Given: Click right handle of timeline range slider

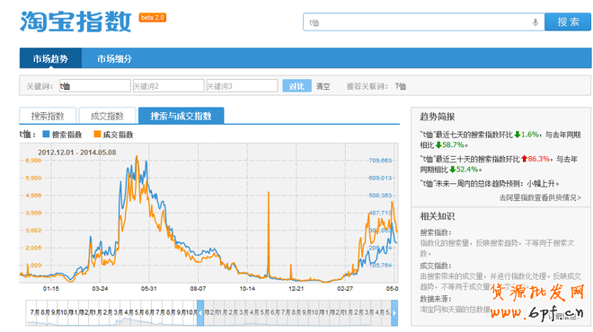Looking at the screenshot, I should point(394,313).
